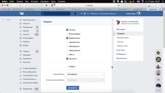The height and width of the screenshot is (93, 165).
Task: Open Музыка in sidebar
Action: [26, 42]
